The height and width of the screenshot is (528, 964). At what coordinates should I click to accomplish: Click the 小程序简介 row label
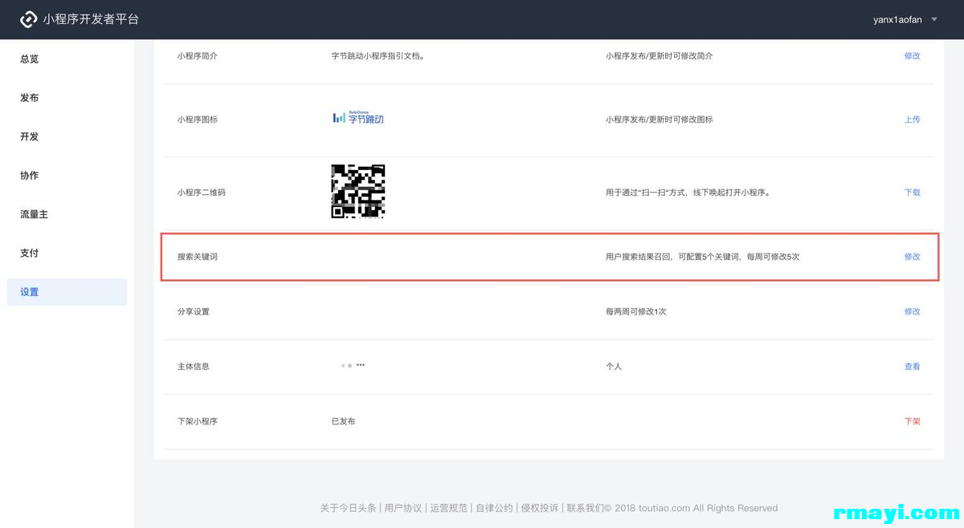(x=197, y=56)
